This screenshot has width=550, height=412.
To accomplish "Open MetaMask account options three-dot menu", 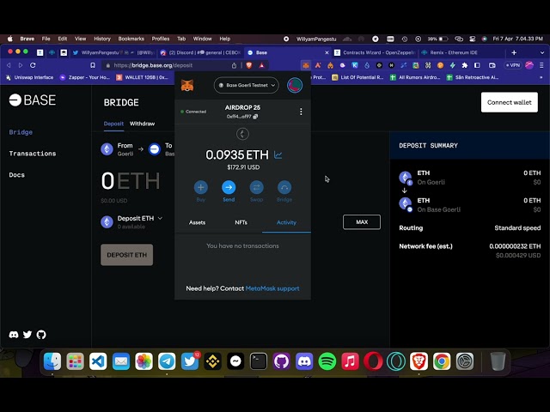I will [x=301, y=112].
